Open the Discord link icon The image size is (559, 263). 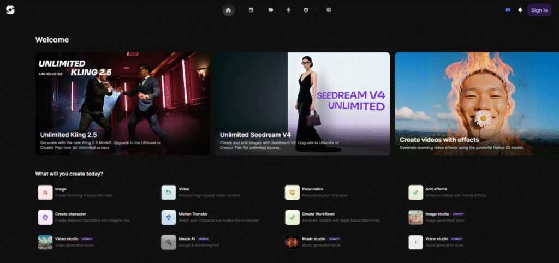click(508, 10)
